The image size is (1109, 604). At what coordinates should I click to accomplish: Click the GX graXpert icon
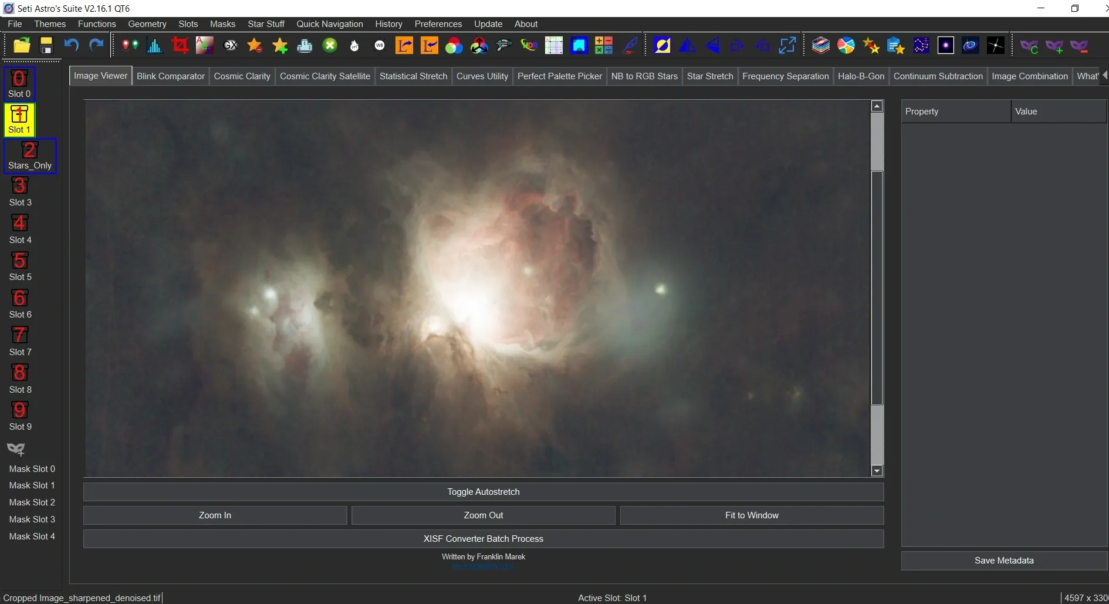pyautogui.click(x=231, y=45)
